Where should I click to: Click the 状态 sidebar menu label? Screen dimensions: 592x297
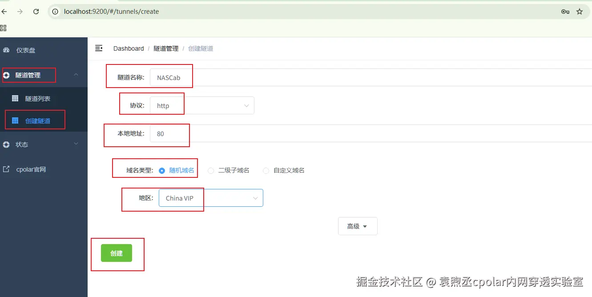[x=22, y=144]
